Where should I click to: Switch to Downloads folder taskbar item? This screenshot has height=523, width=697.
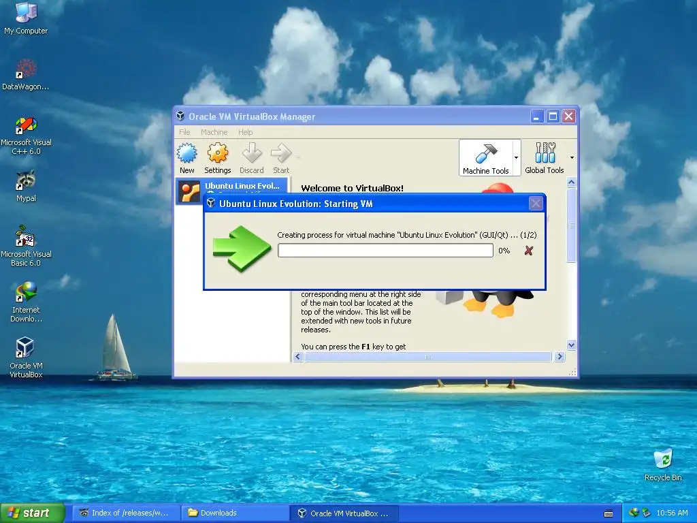(x=235, y=513)
